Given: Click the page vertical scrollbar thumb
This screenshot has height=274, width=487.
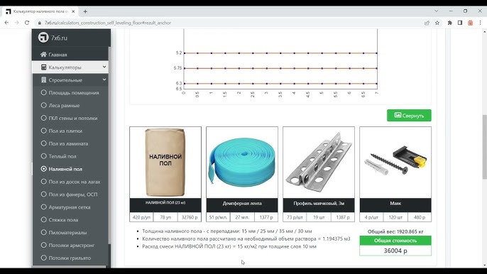Looking at the screenshot, I should (484, 147).
